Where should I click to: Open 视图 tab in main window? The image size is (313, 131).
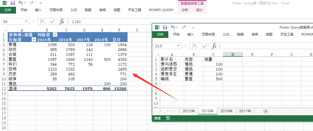click(x=117, y=10)
